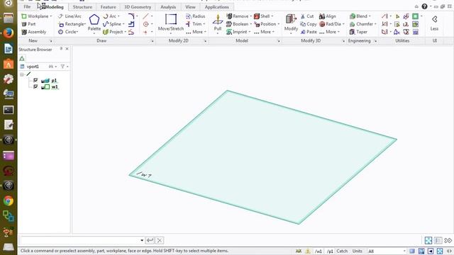Image resolution: width=454 pixels, height=255 pixels.
Task: Expand the Draw group launcher
Action: tap(153, 41)
